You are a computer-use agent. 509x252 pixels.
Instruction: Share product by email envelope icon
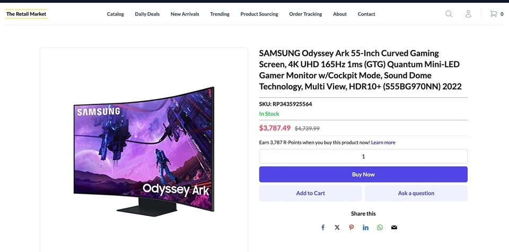[394, 228]
